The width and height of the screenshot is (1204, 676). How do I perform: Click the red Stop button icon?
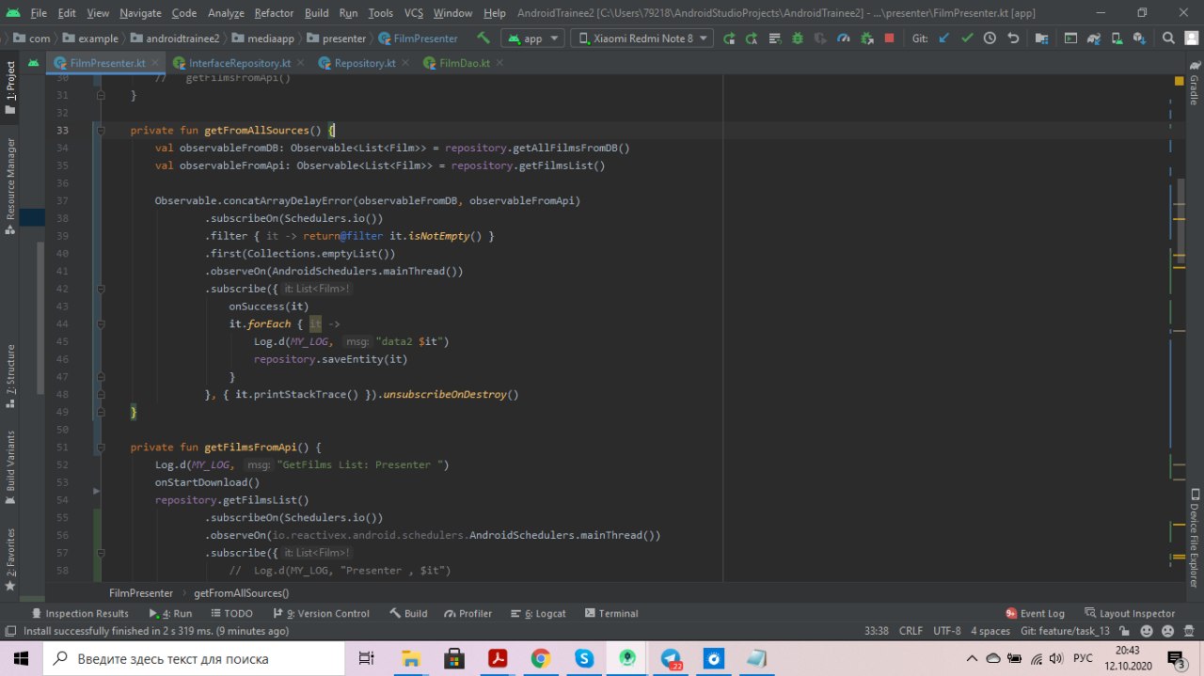[x=889, y=39]
